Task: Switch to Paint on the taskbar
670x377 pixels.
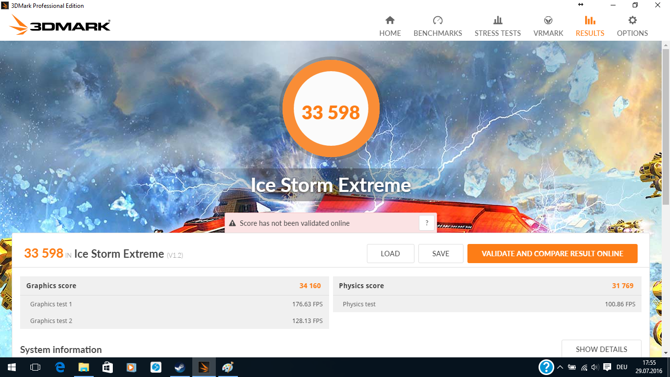Action: pyautogui.click(x=228, y=367)
